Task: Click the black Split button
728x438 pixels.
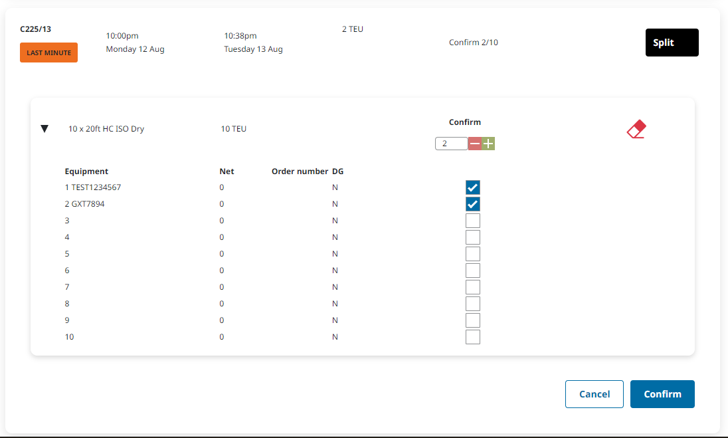Action: (672, 43)
